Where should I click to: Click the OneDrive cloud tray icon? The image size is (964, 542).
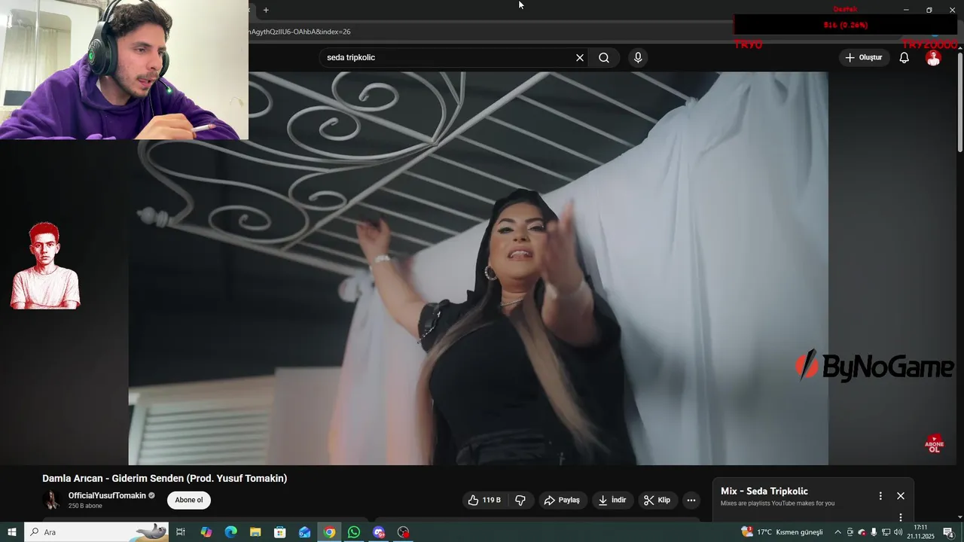(862, 532)
